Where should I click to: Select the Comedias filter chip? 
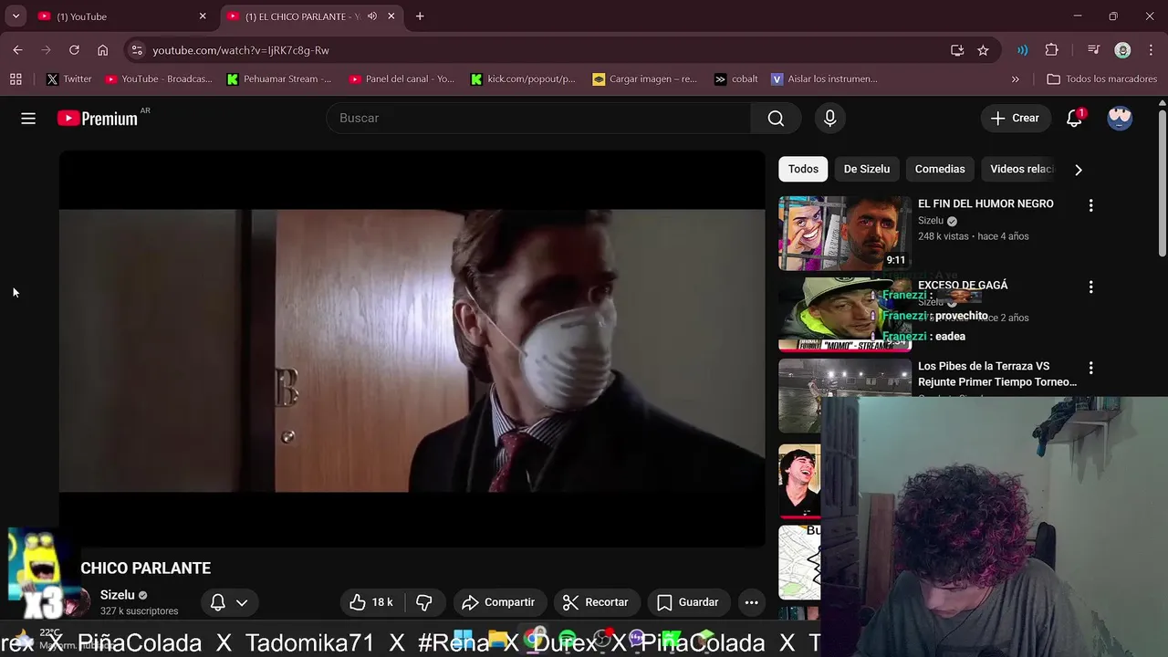coord(940,169)
